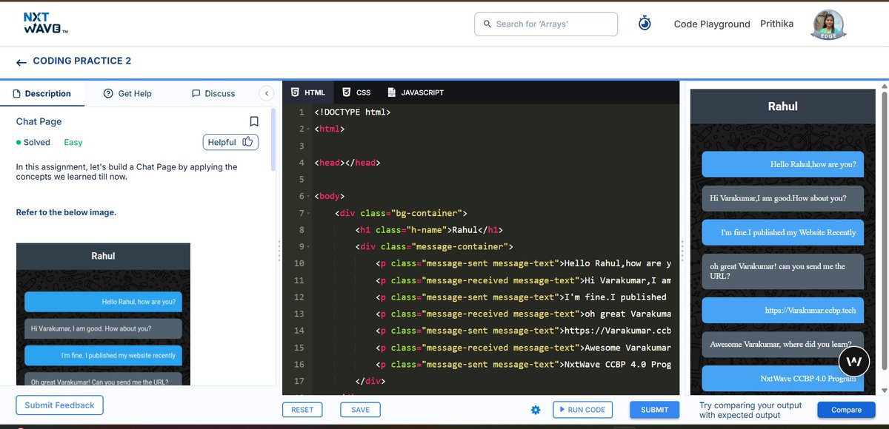Open editor settings gear icon
Screen dimensions: 889x429
tap(536, 410)
